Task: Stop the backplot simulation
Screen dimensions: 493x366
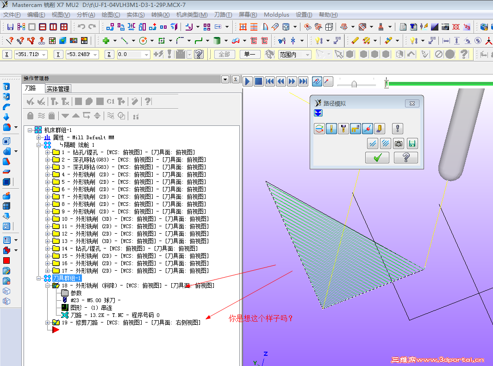Action: point(258,81)
